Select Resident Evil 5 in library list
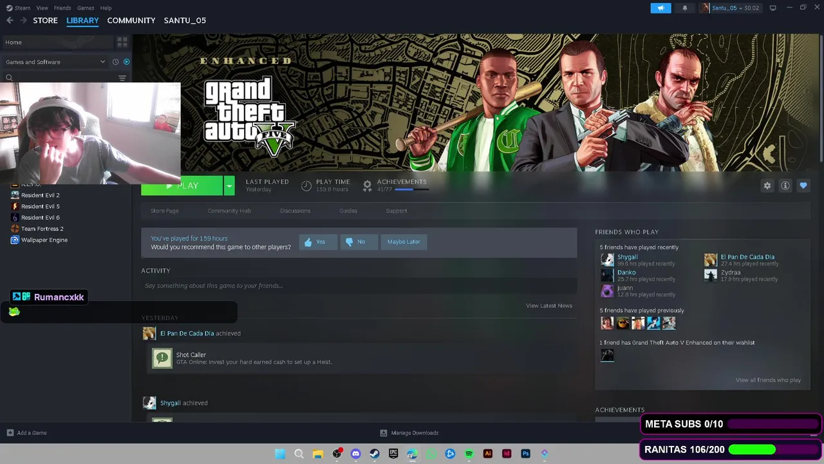This screenshot has width=824, height=464. tap(40, 206)
